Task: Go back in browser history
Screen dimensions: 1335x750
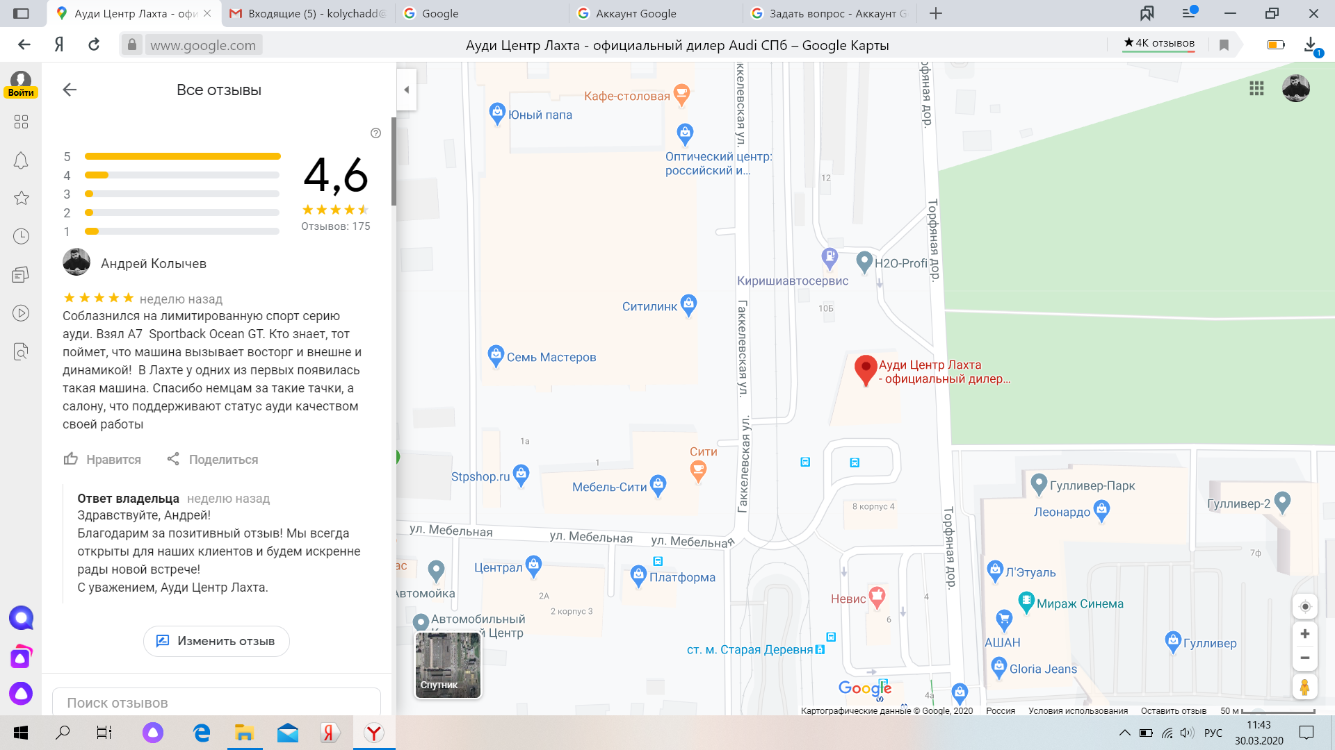Action: point(24,44)
